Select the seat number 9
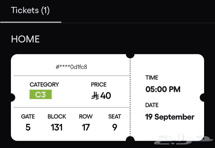215x148 pixels. (115, 127)
